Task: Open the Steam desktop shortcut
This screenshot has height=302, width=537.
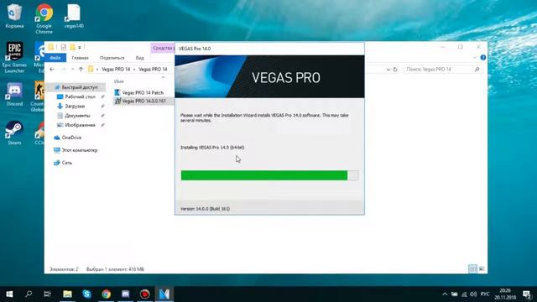Action: pyautogui.click(x=14, y=133)
